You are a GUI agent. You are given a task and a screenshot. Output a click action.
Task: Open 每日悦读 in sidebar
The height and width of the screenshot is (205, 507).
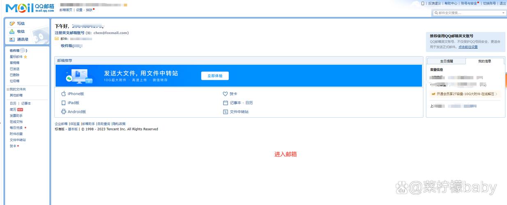tap(16, 128)
